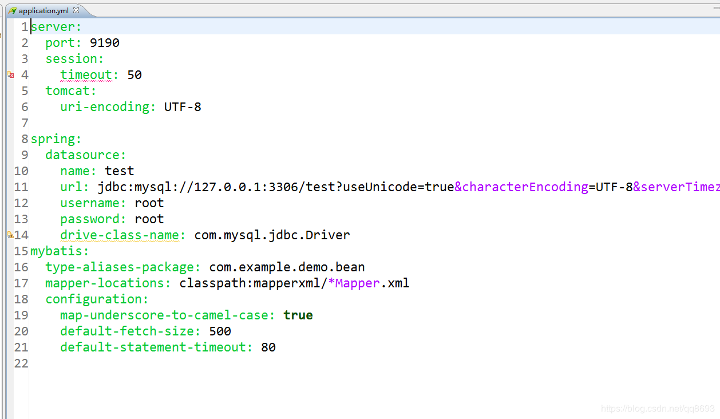Image resolution: width=720 pixels, height=419 pixels.
Task: Click the 'url:' key on line 11
Action: coord(75,187)
